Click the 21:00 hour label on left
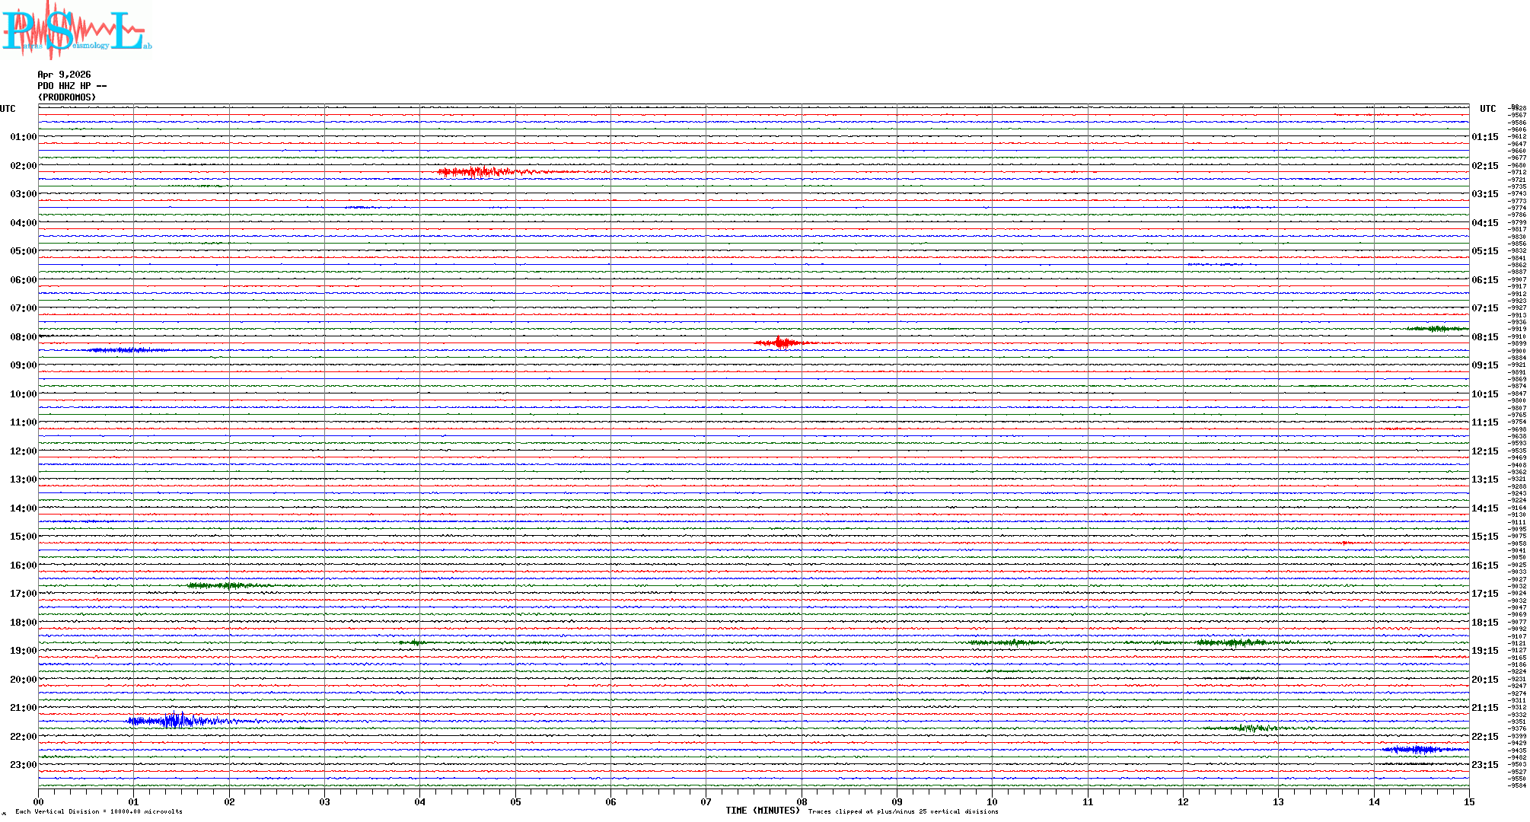This screenshot has width=1530, height=822. [23, 708]
